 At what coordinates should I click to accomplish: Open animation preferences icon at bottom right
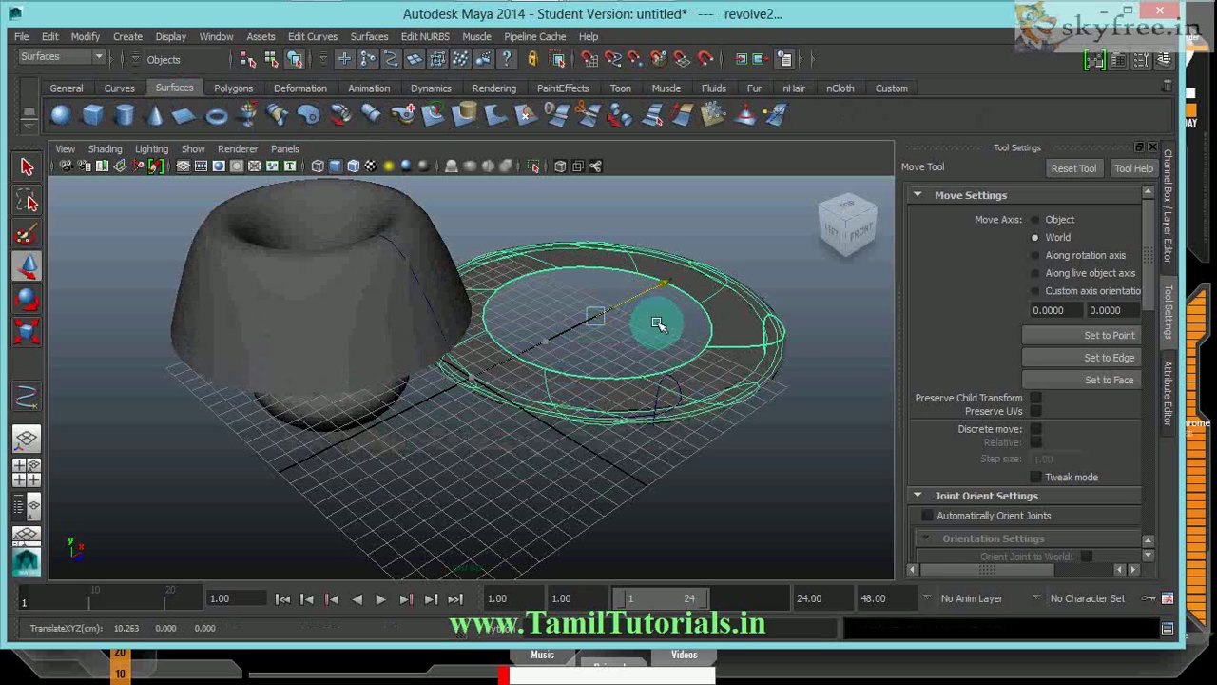[1168, 598]
